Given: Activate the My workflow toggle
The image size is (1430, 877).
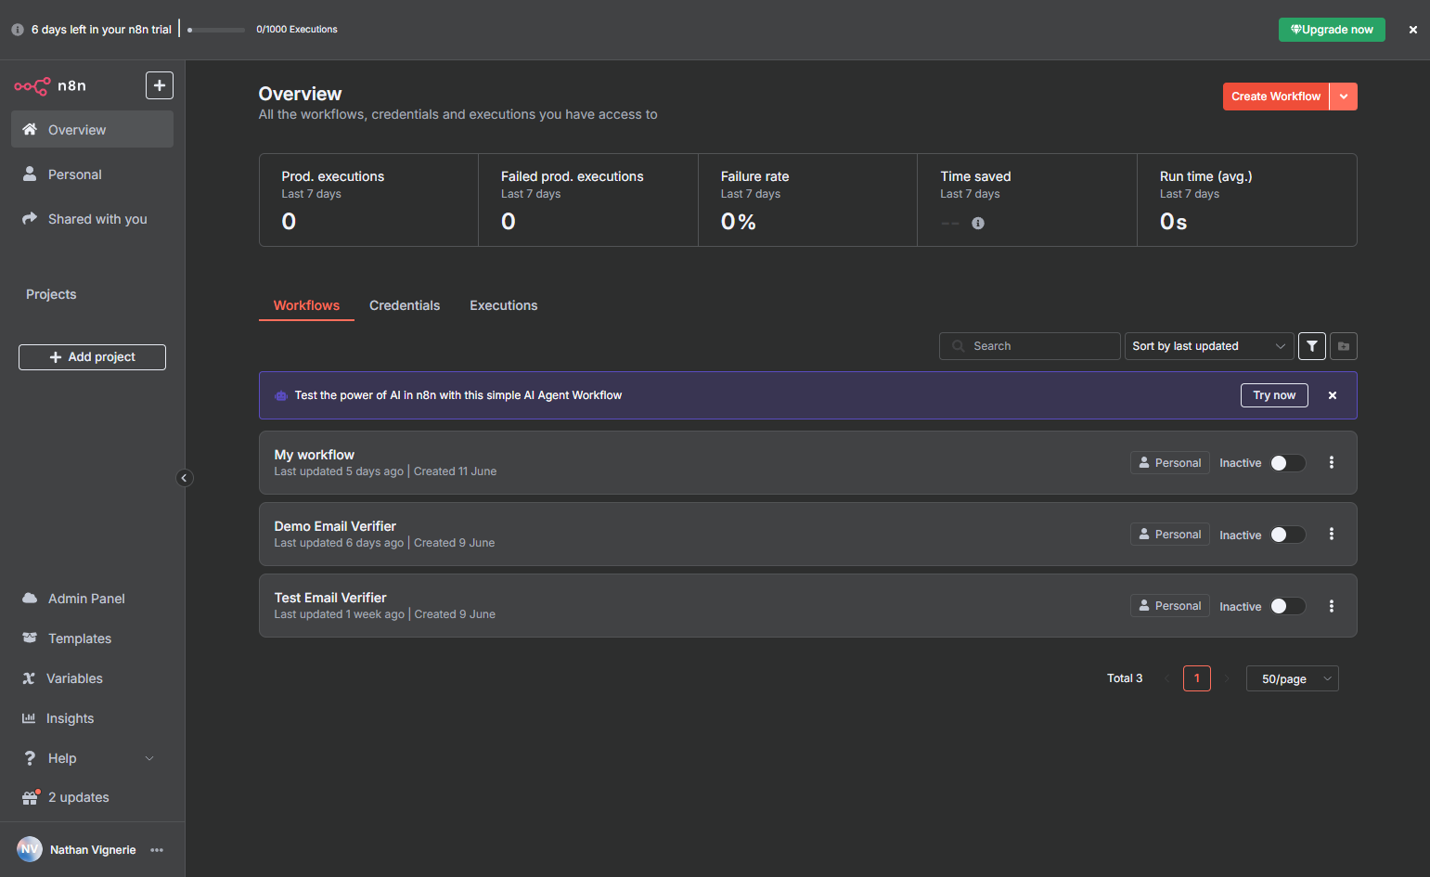Looking at the screenshot, I should [1288, 463].
